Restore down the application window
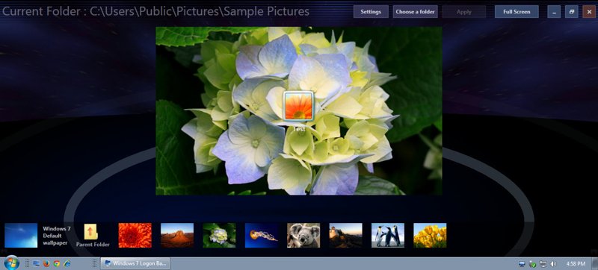The image size is (598, 270). [571, 12]
